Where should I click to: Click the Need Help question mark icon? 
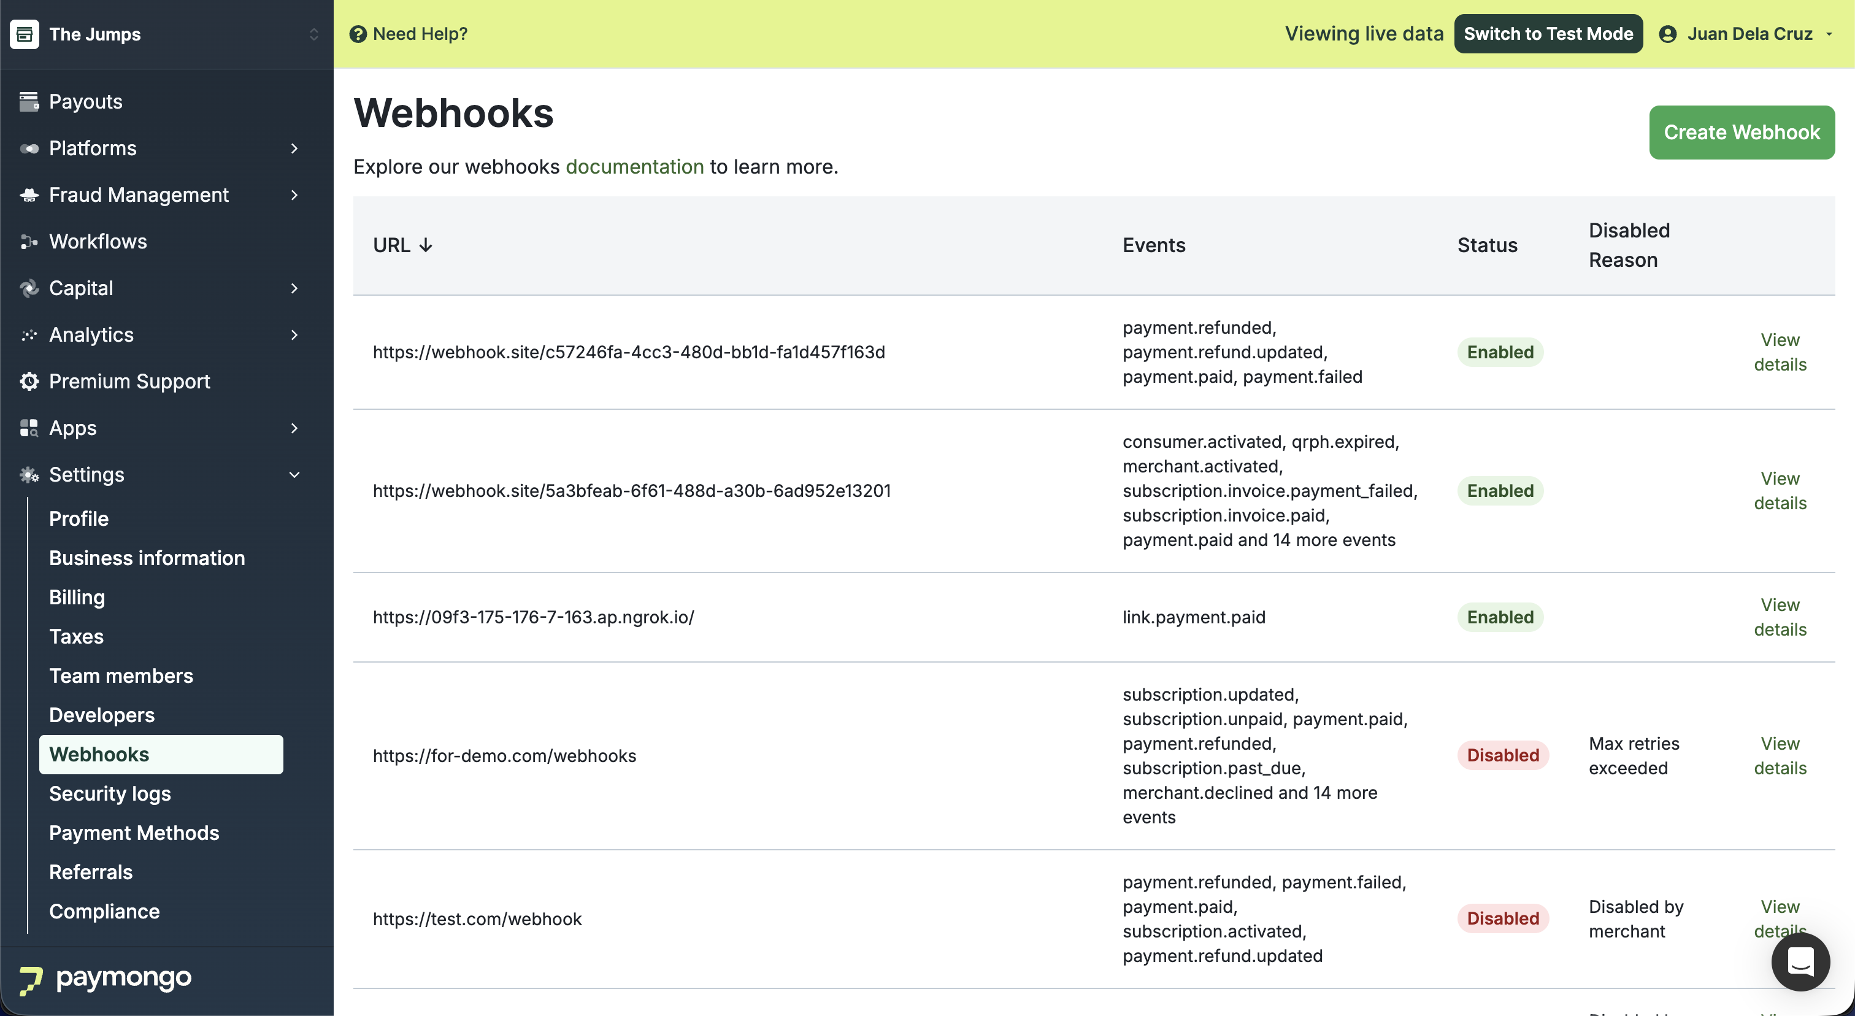[x=358, y=34]
